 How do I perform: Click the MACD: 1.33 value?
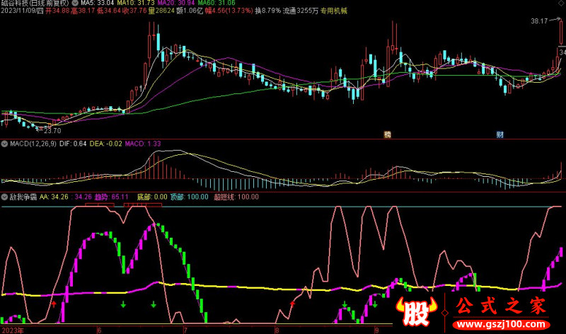[x=143, y=144]
